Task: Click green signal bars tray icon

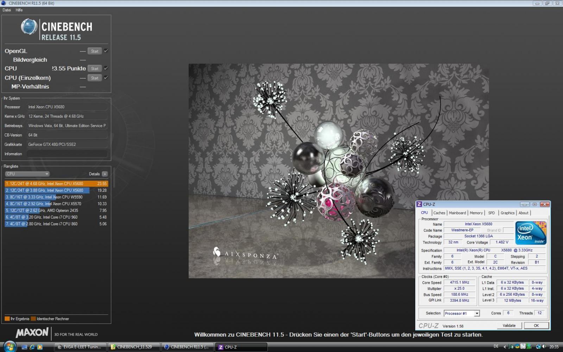Action: click(529, 347)
